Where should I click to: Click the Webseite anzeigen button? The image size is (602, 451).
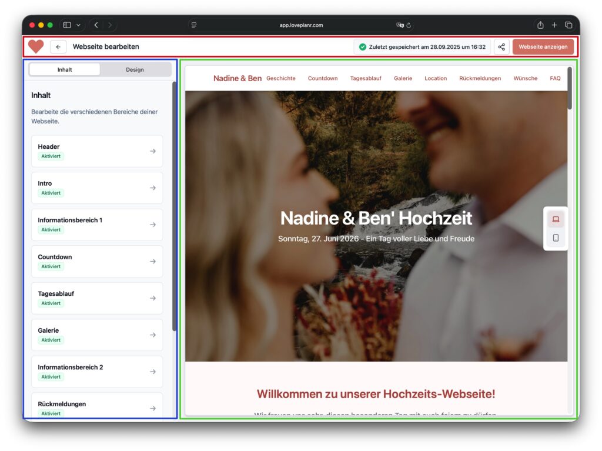(543, 47)
